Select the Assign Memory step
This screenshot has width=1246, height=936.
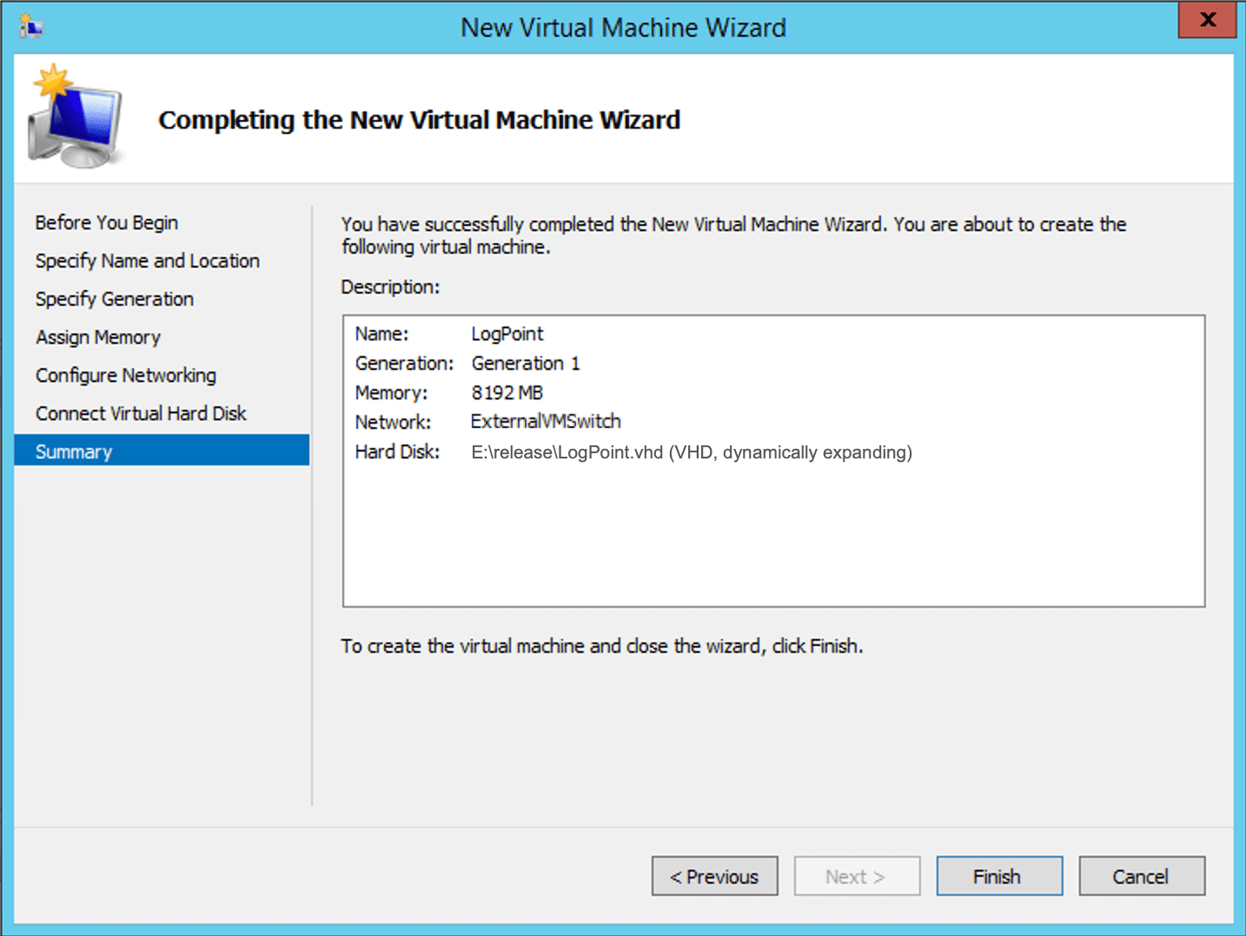pos(97,338)
